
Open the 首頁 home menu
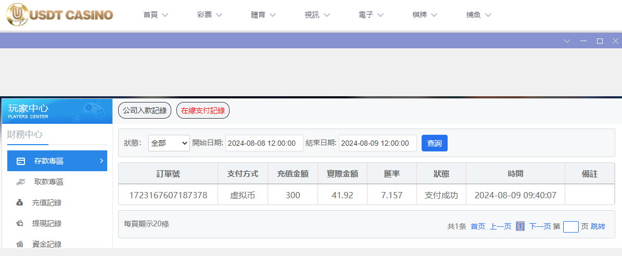(156, 15)
